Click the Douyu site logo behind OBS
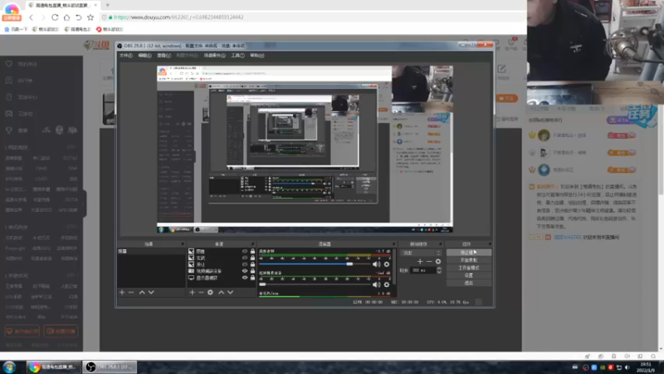The height and width of the screenshot is (374, 664). [96, 45]
